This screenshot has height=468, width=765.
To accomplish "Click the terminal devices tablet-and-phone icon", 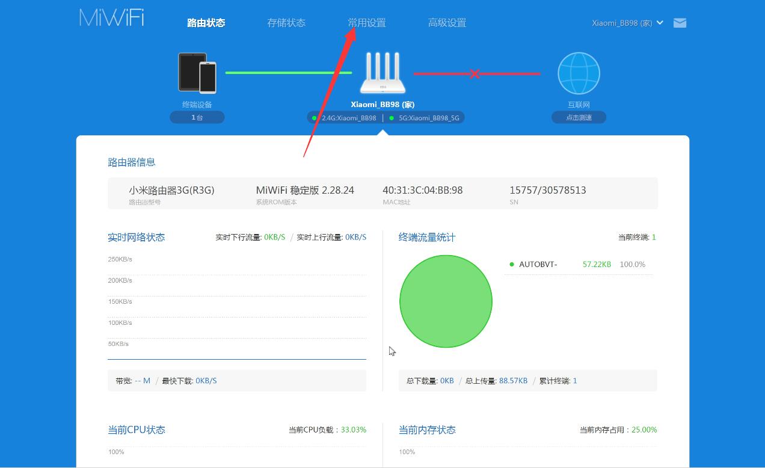I will (197, 73).
